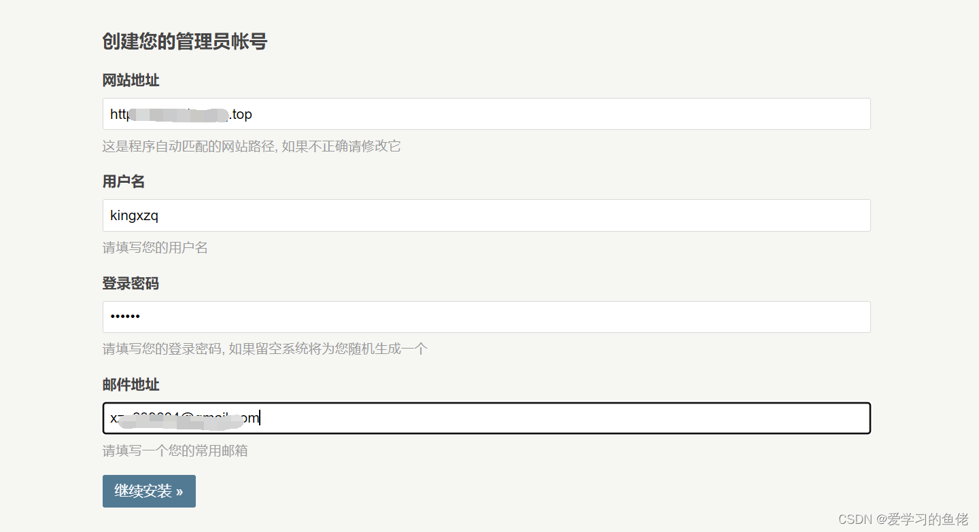This screenshot has height=532, width=979.
Task: Place cursor after kingxzq text
Action: (159, 215)
